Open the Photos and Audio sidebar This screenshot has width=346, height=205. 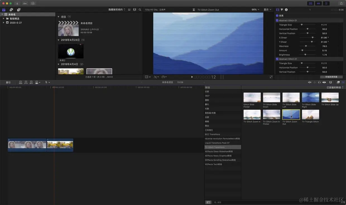(x=11, y=9)
